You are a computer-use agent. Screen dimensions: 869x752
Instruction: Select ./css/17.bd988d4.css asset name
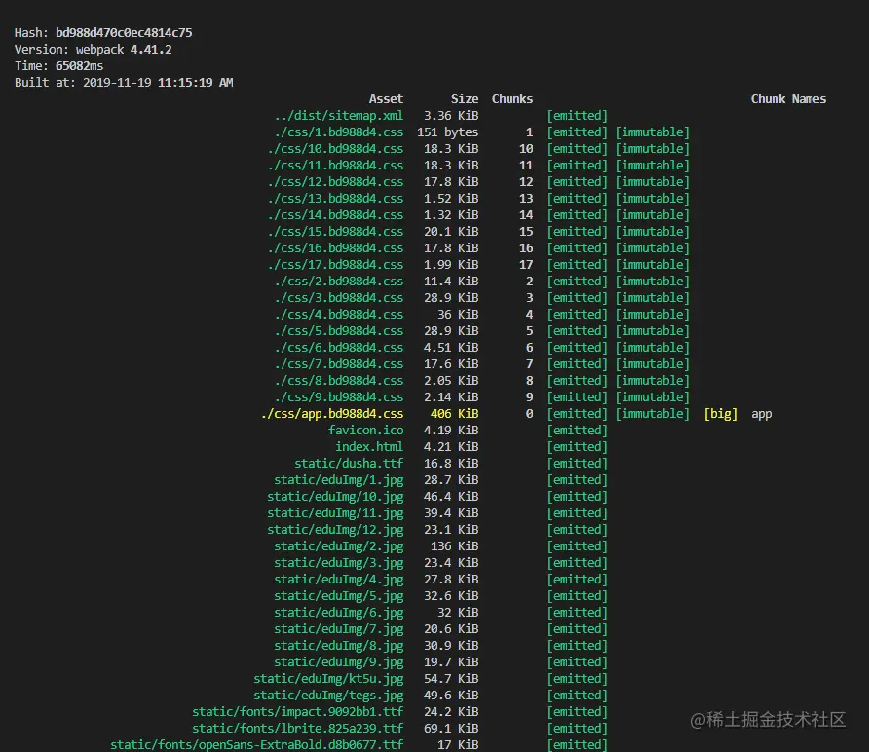[x=335, y=265]
